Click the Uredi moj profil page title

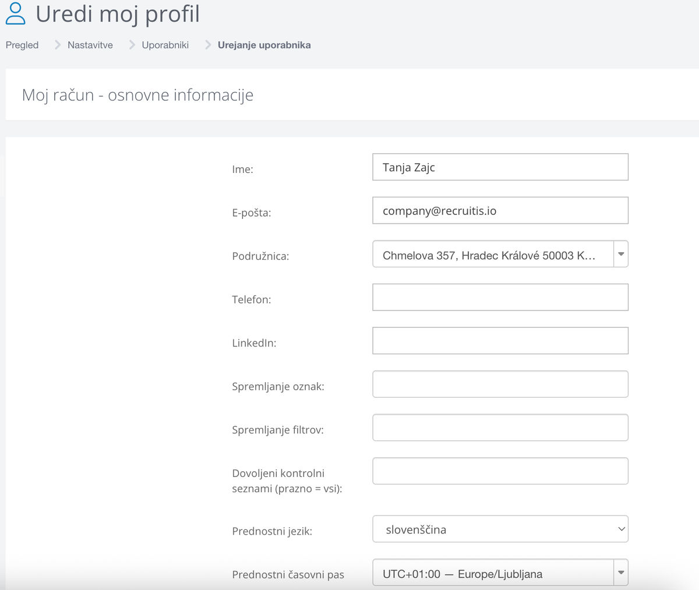tap(118, 14)
